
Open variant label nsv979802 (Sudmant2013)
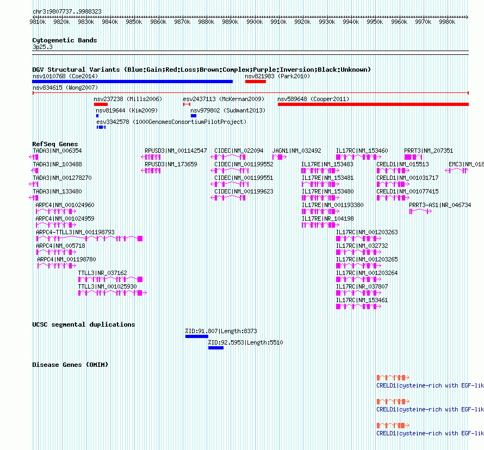coord(228,110)
